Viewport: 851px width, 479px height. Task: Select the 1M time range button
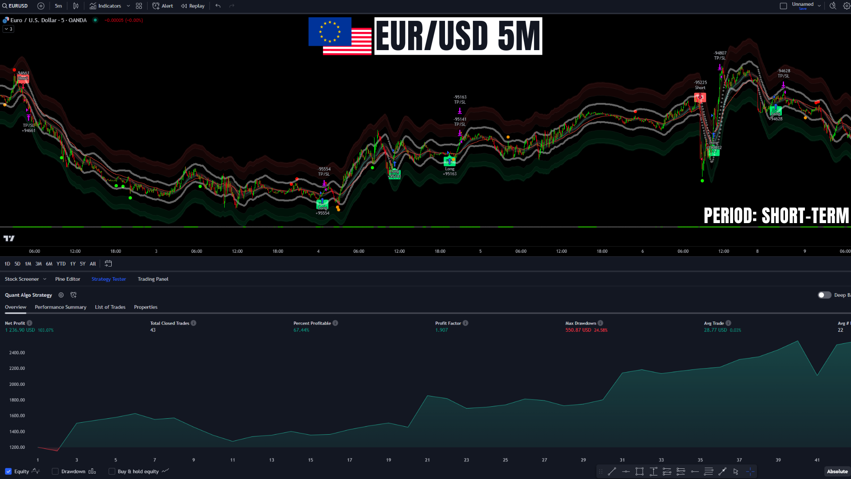coord(28,263)
